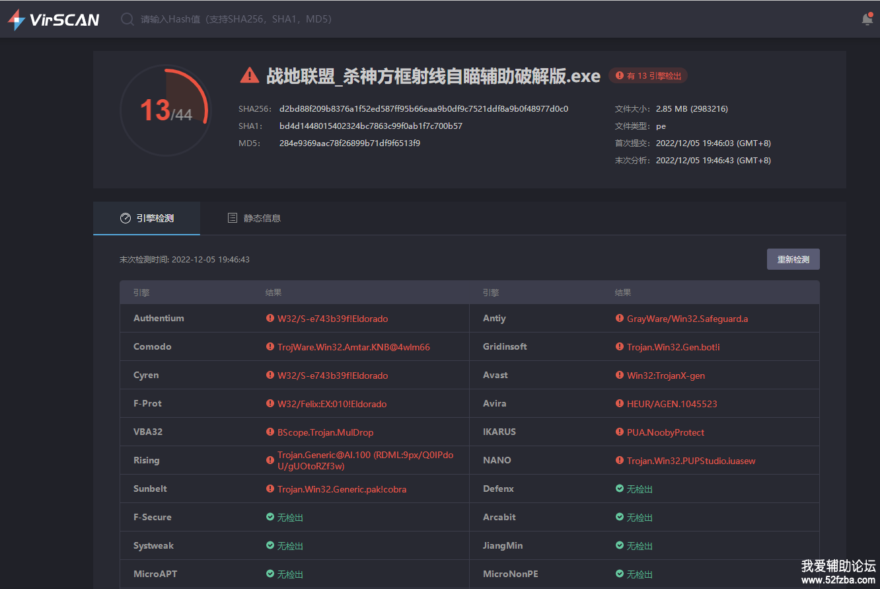
Task: Switch to the 引擎检测 tab
Action: [x=147, y=218]
